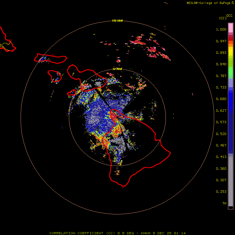Click the [CC] legend unit label
Screen dimensions: 235x235
pos(223,18)
